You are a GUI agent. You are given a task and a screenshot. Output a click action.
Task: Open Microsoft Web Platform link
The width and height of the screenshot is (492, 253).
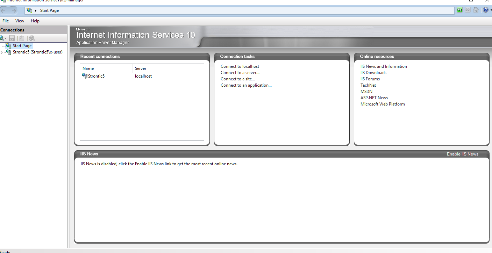click(383, 104)
